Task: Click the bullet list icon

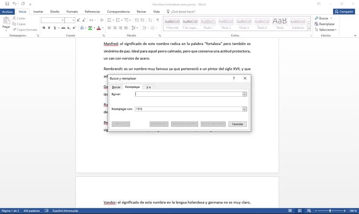Action: (109, 20)
